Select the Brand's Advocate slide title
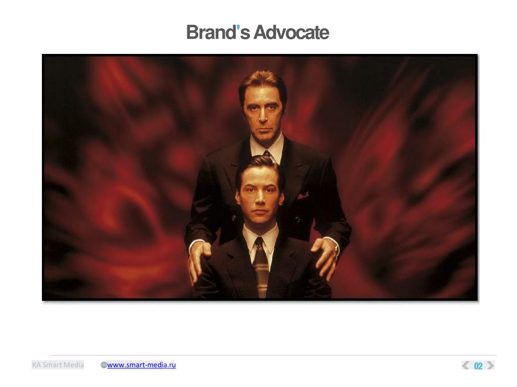Image resolution: width=517 pixels, height=387 pixels. 258,32
